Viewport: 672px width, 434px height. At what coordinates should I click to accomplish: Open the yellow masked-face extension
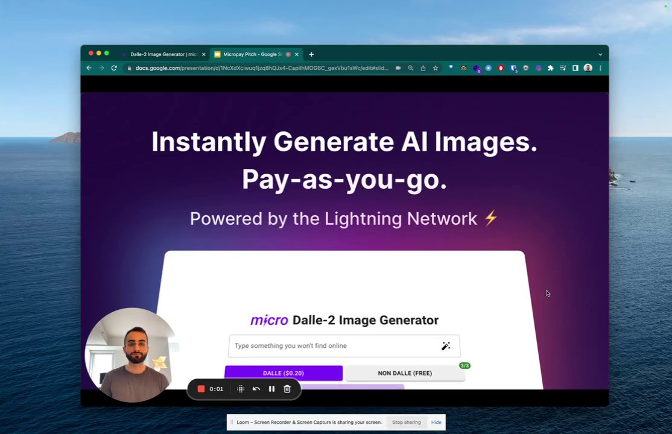pyautogui.click(x=463, y=68)
